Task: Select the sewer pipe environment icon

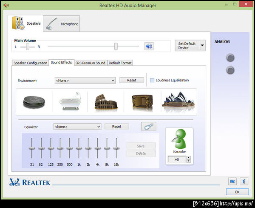Action: tap(34, 102)
